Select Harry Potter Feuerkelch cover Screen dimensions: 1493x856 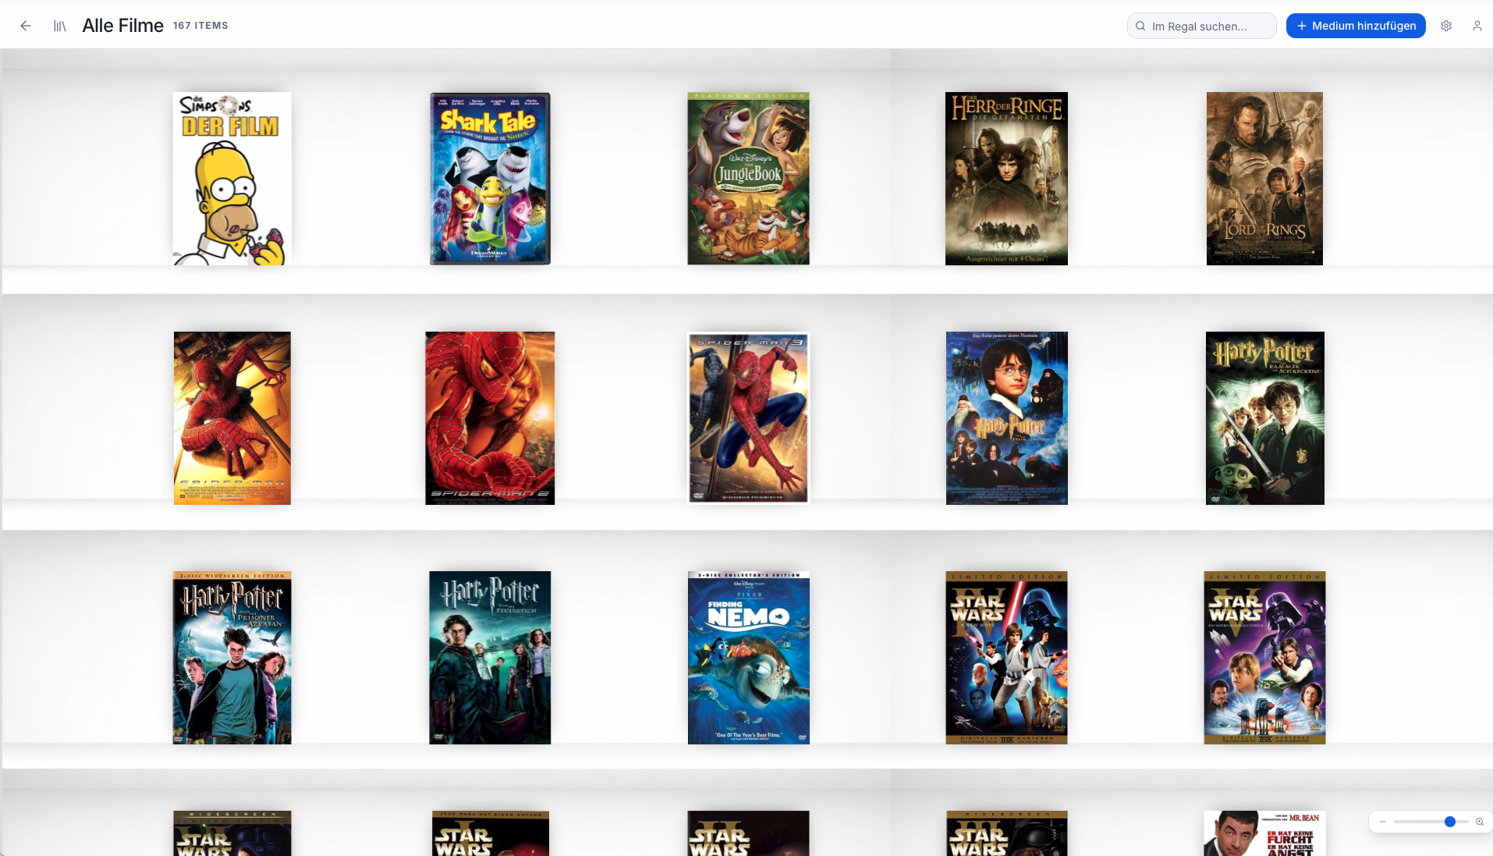click(x=490, y=658)
